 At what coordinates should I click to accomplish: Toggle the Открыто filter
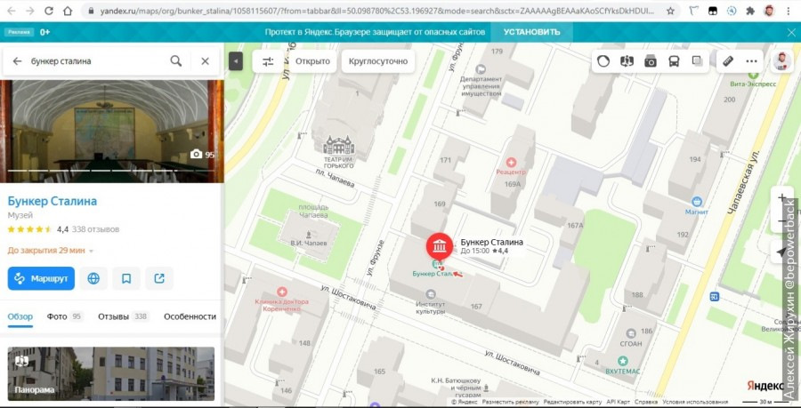click(312, 61)
